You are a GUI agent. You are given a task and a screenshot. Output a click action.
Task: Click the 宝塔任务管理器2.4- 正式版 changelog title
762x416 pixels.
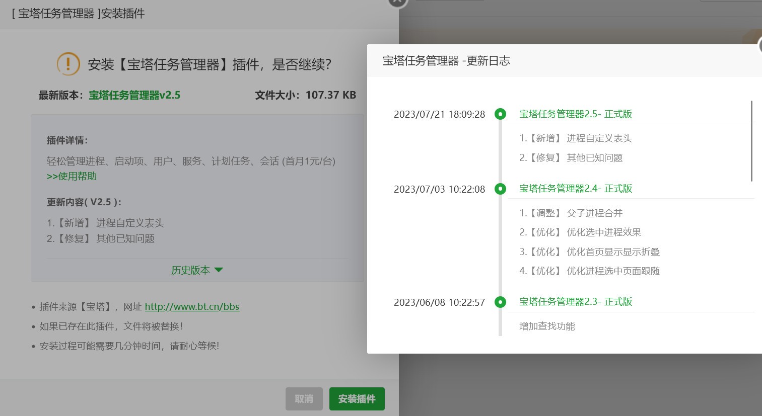click(576, 189)
